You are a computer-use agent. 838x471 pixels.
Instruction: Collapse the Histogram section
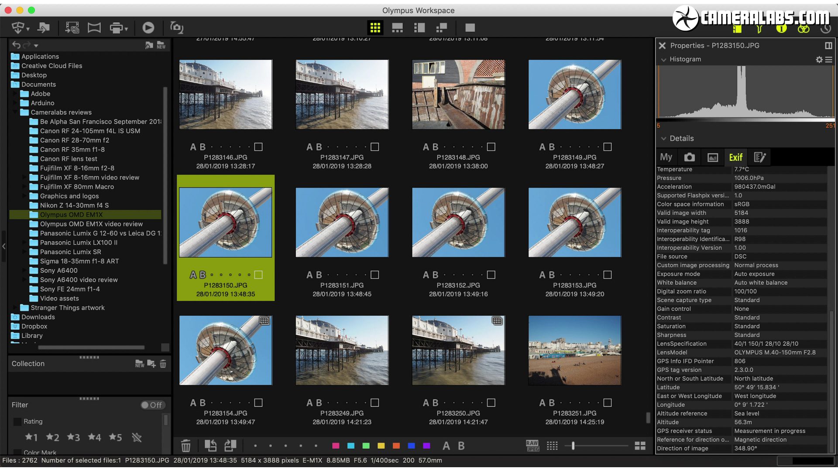663,60
